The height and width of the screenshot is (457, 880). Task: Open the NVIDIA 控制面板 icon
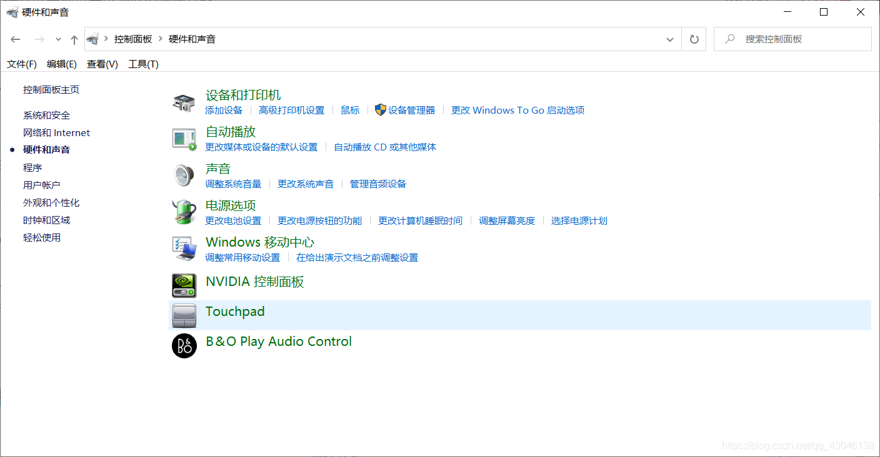(184, 285)
